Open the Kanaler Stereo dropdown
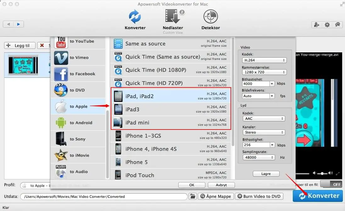Viewport: 345px width, 211px height. (264, 132)
